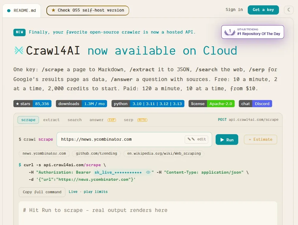Viewport: 298px width, 225px height.
Task: Click the Estimate button
Action: click(260, 140)
